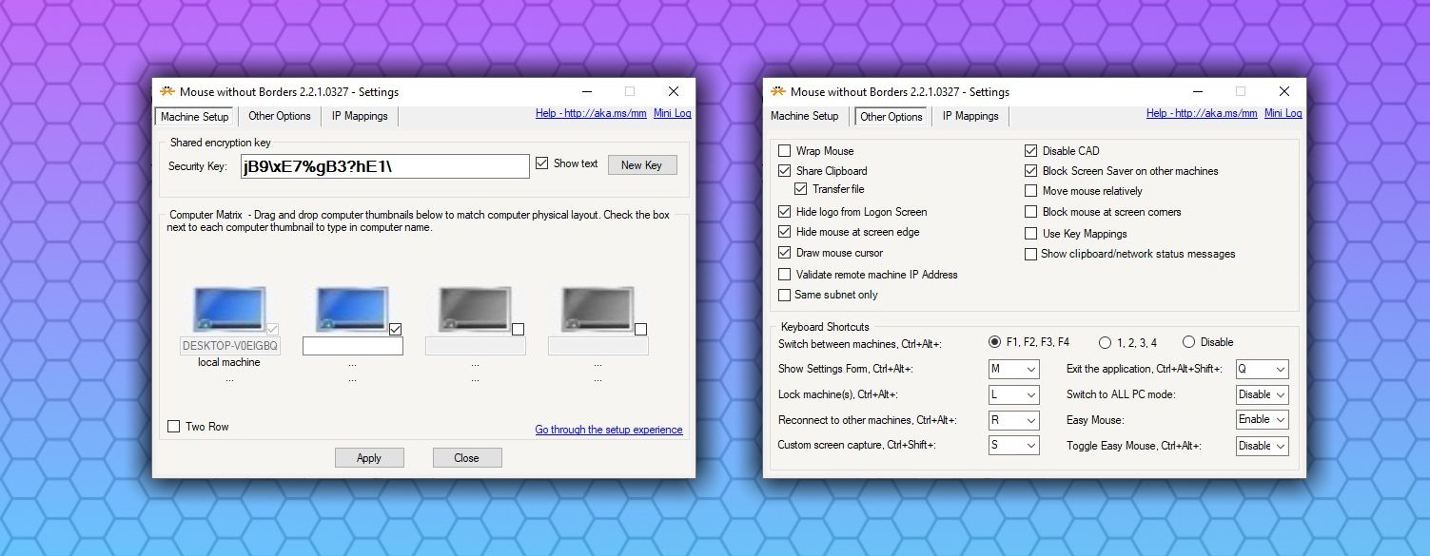Image resolution: width=1430 pixels, height=556 pixels.
Task: Select the F1, F2, F3, F4 radio button
Action: point(995,342)
